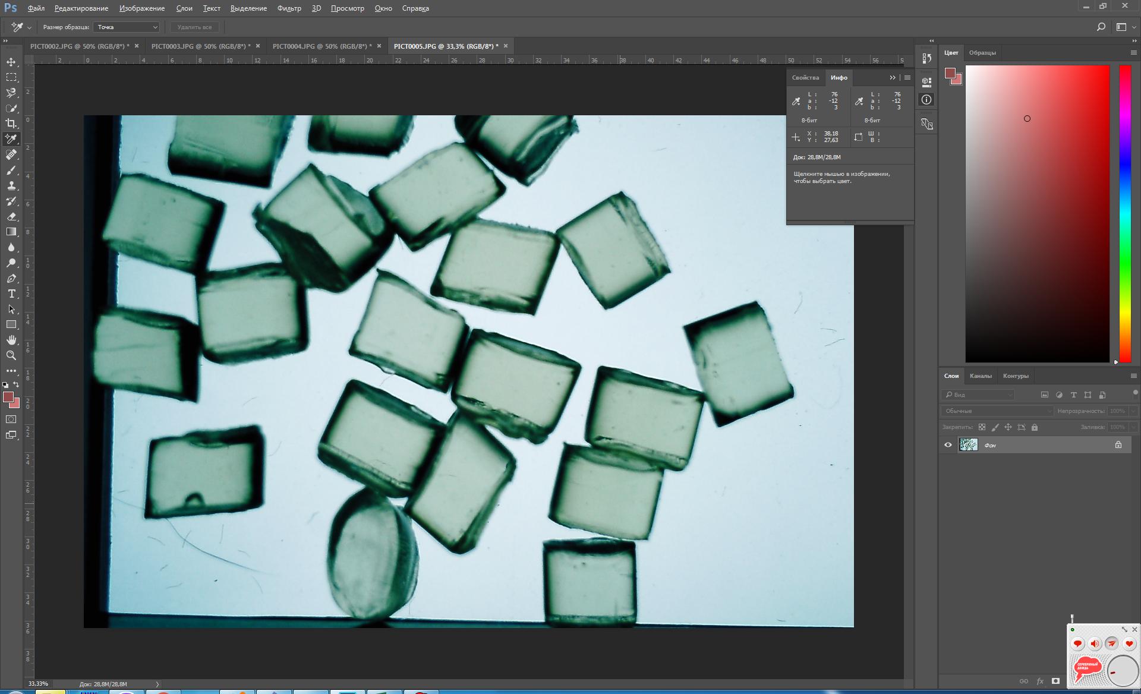Image resolution: width=1141 pixels, height=694 pixels.
Task: Click the vertical hue spectrum slider
Action: coord(1125,214)
